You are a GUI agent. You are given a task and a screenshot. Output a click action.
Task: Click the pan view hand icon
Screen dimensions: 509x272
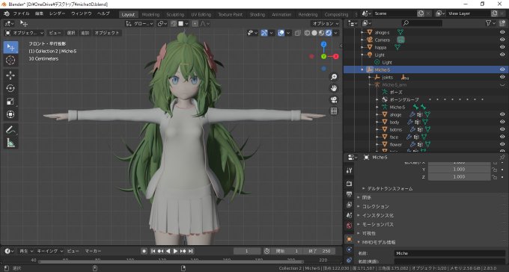[334, 88]
